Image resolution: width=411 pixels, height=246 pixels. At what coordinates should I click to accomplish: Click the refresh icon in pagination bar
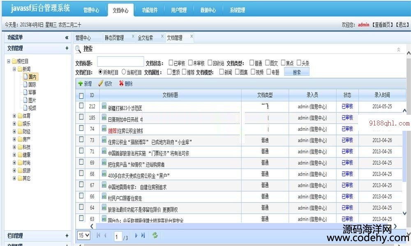pyautogui.click(x=155, y=235)
